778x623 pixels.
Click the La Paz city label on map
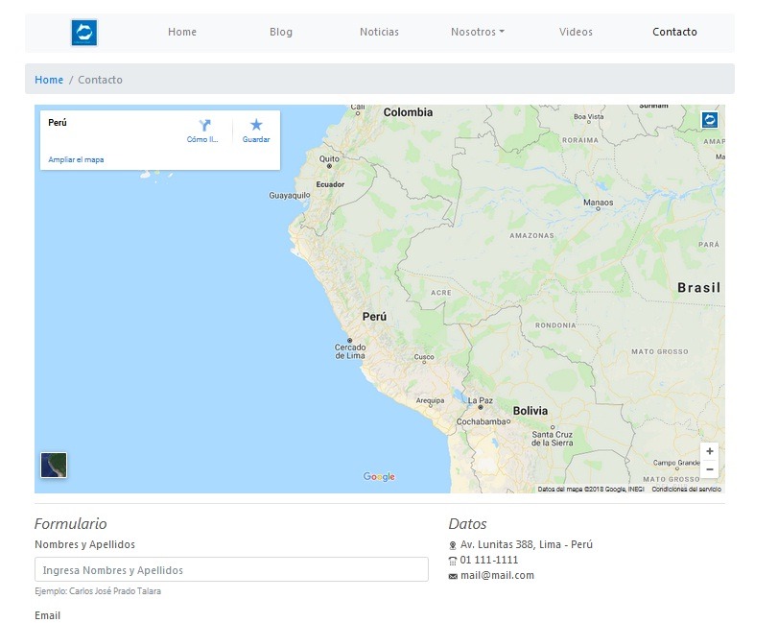481,400
